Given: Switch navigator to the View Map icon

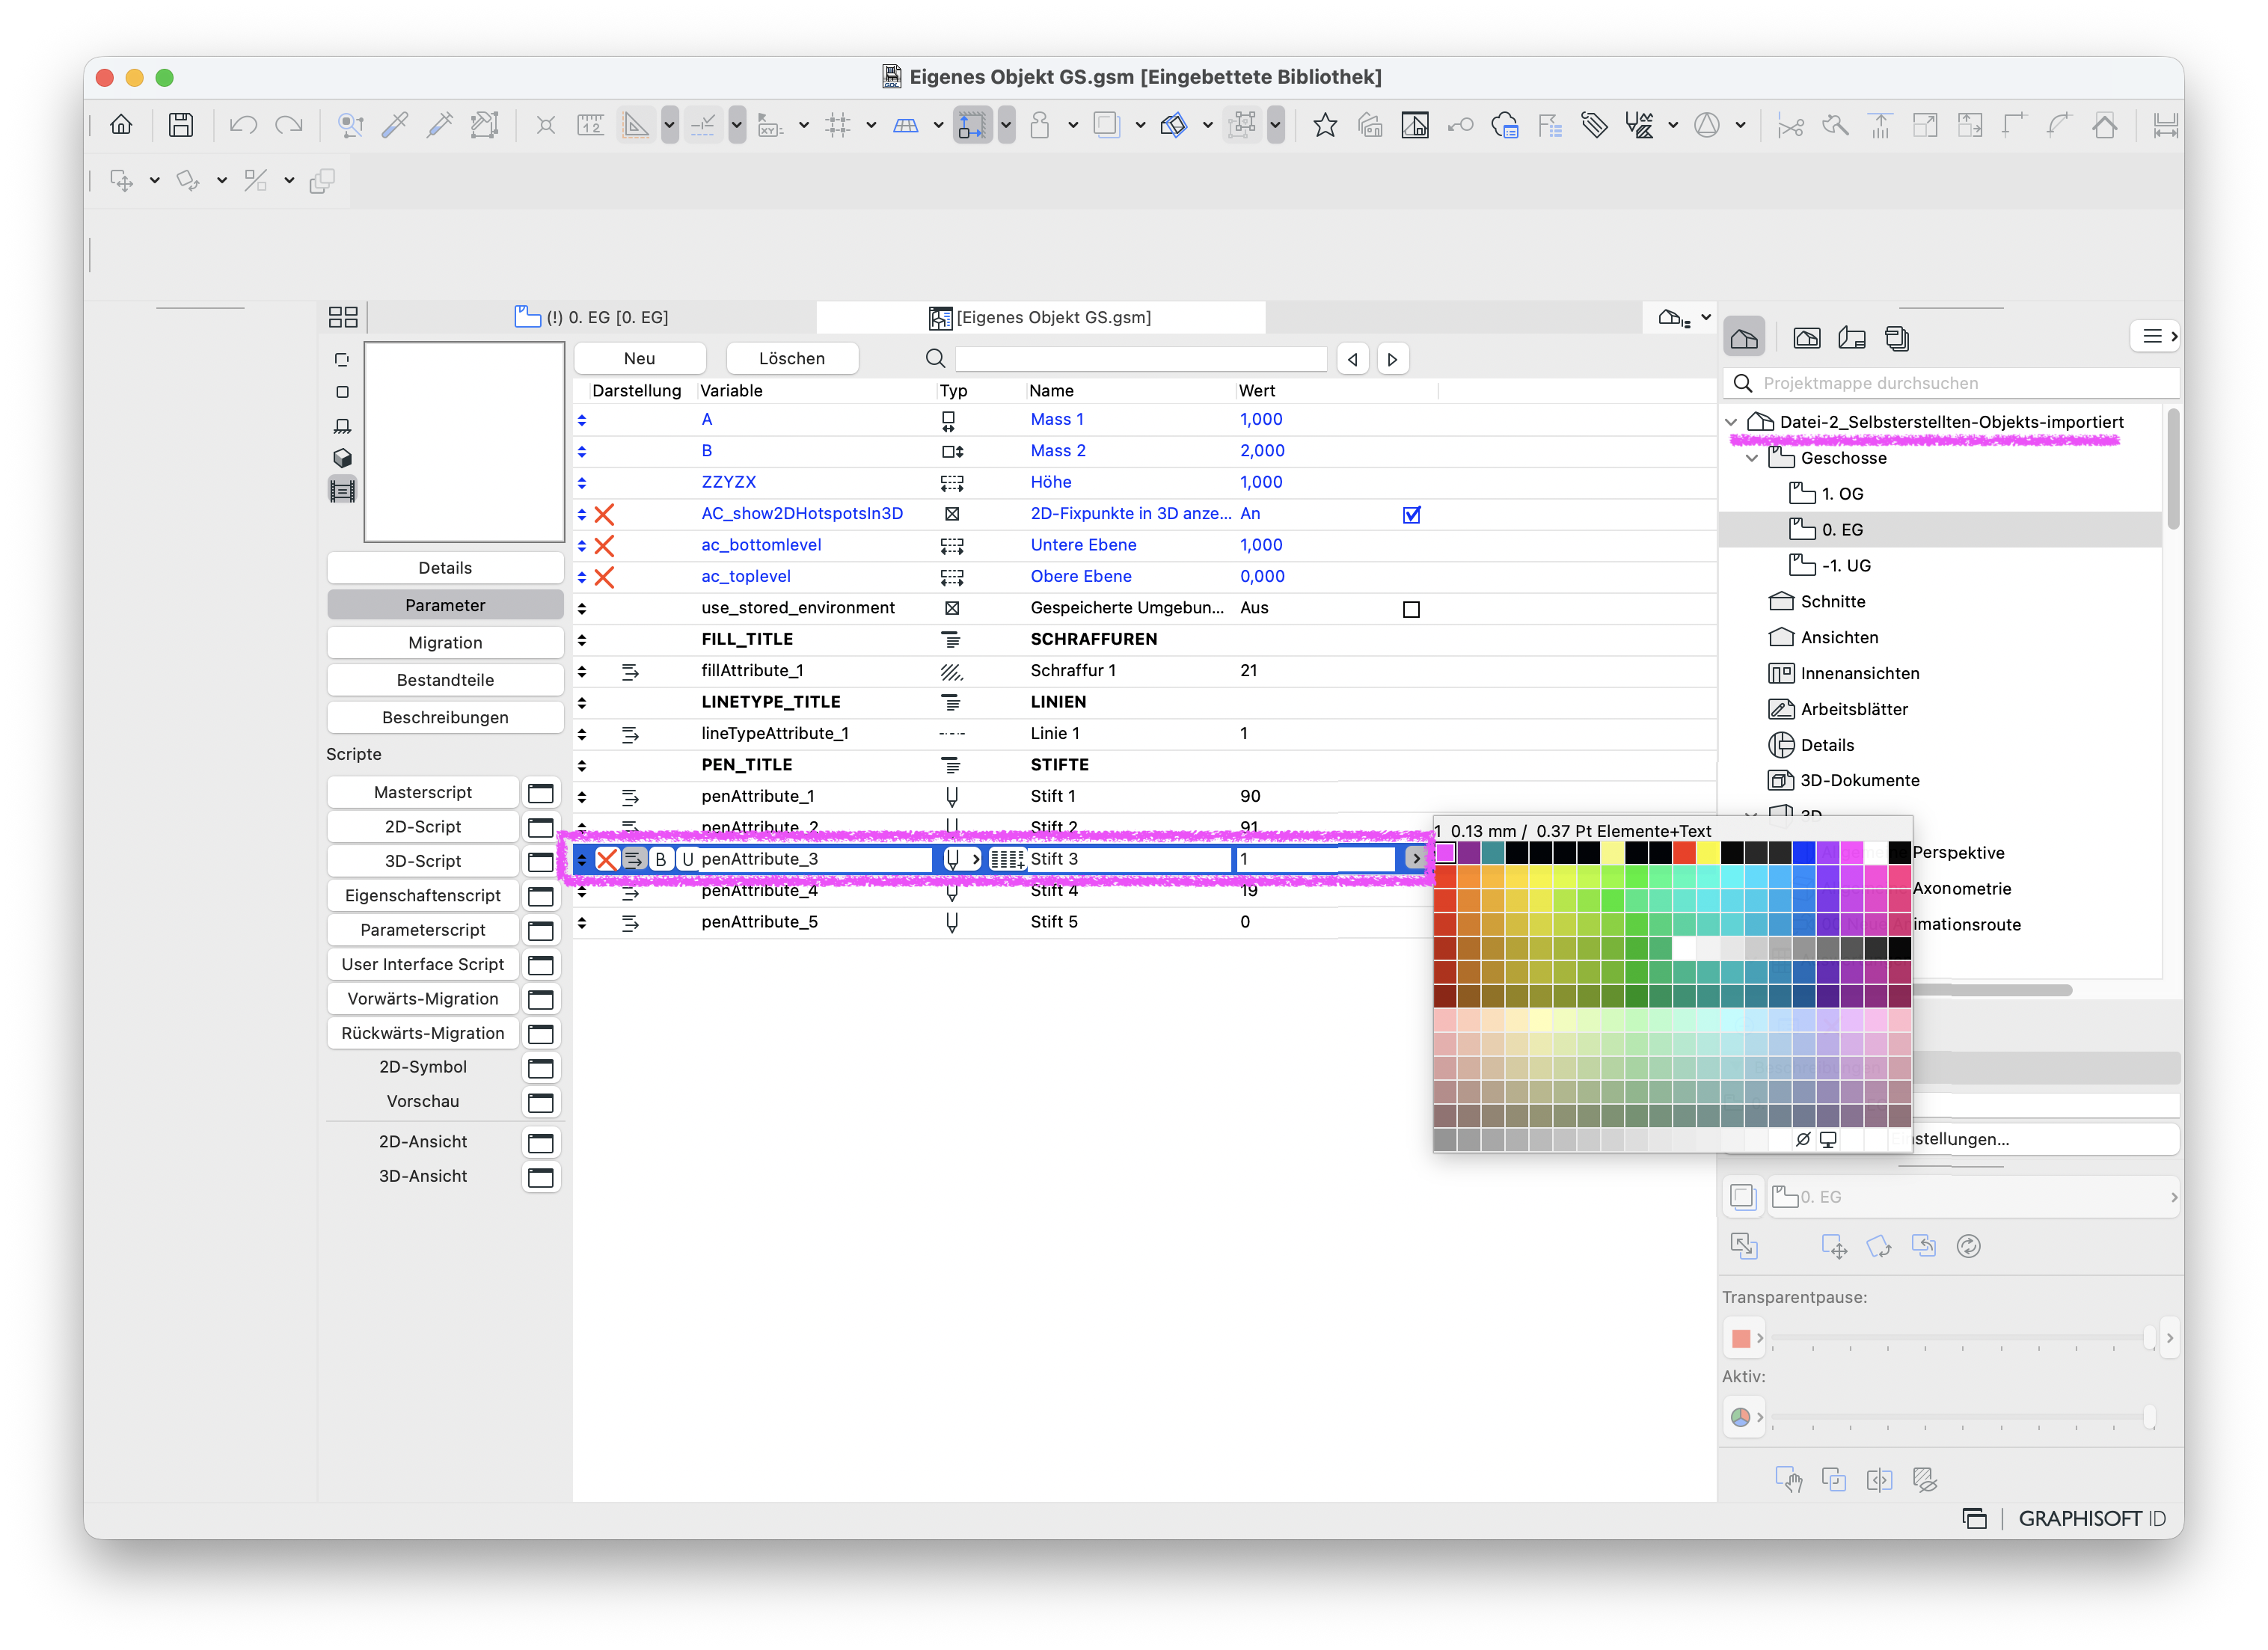Looking at the screenshot, I should coord(1807,338).
